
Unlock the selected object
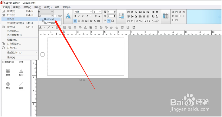[157, 21]
